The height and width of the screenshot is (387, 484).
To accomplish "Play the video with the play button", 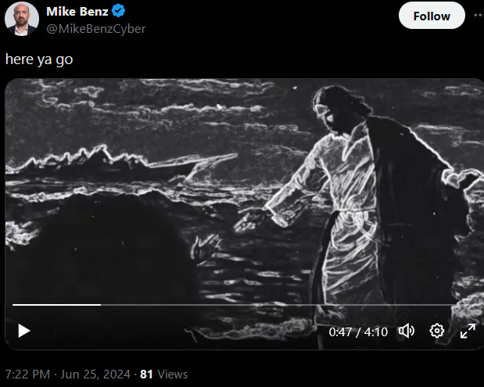I will 23,331.
